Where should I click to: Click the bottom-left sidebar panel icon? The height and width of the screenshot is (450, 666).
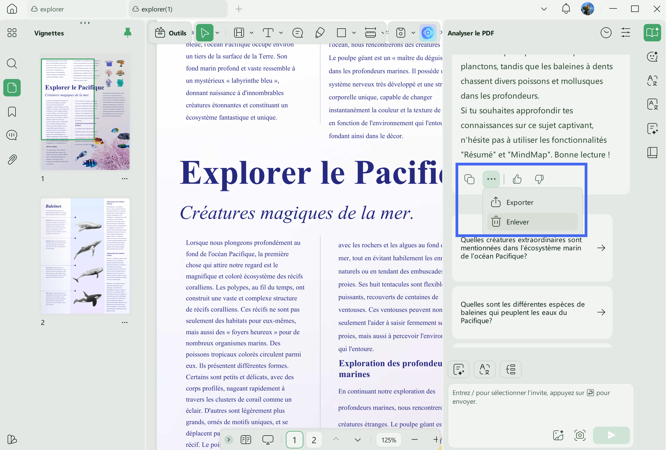tap(12, 439)
